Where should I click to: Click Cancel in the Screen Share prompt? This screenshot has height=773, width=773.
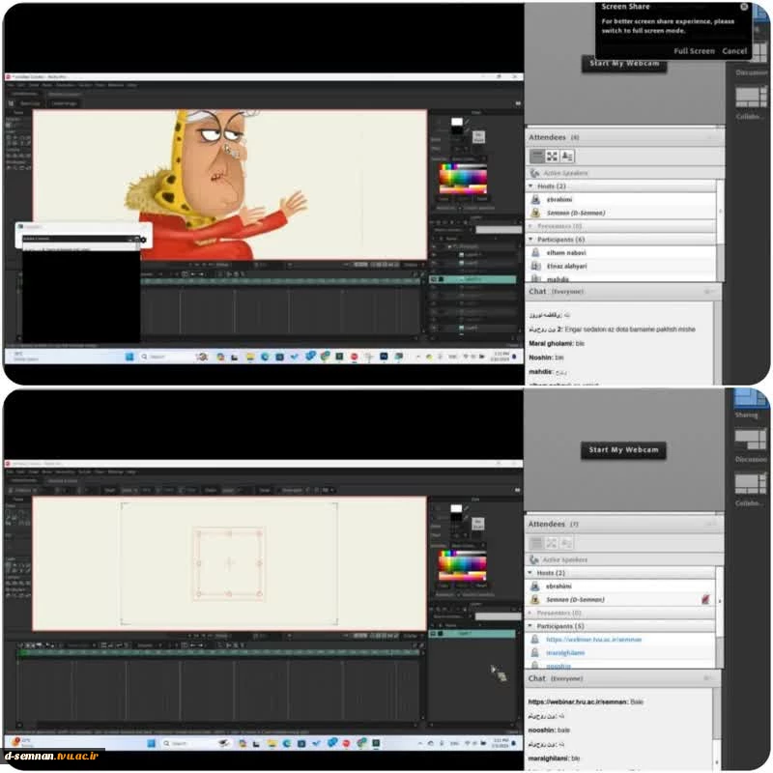[734, 51]
